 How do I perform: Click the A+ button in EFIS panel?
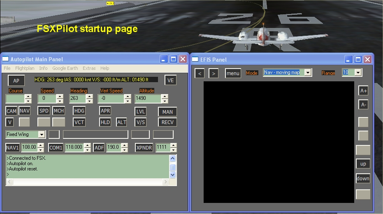pos(363,91)
